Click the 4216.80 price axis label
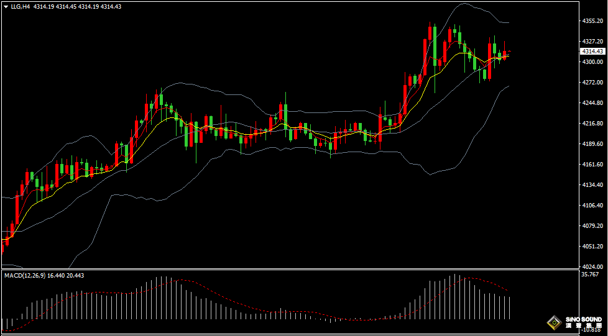Image resolution: width=608 pixels, height=336 pixels. tap(592, 124)
